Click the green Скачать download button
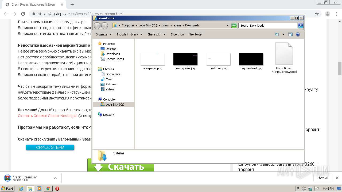342x192 pixels. click(x=121, y=165)
